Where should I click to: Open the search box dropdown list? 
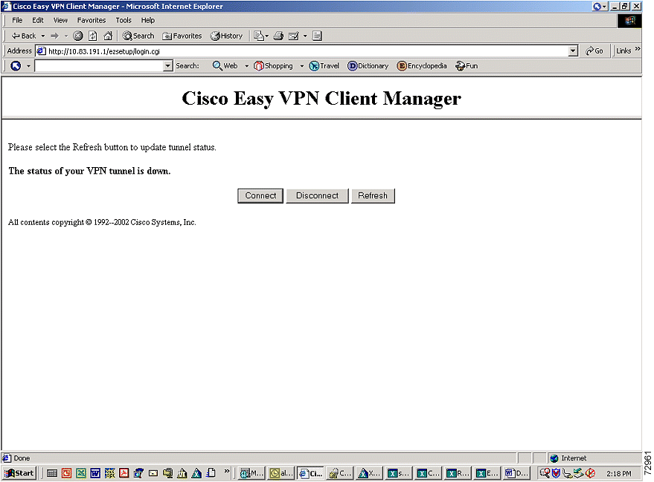click(x=168, y=66)
